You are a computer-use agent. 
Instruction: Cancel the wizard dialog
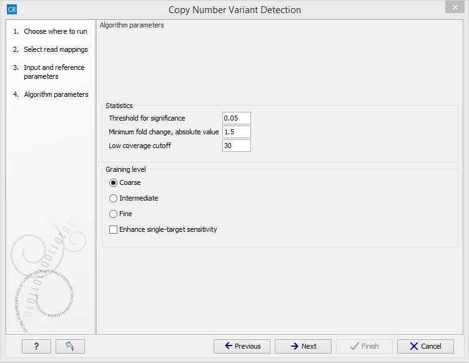coord(425,346)
